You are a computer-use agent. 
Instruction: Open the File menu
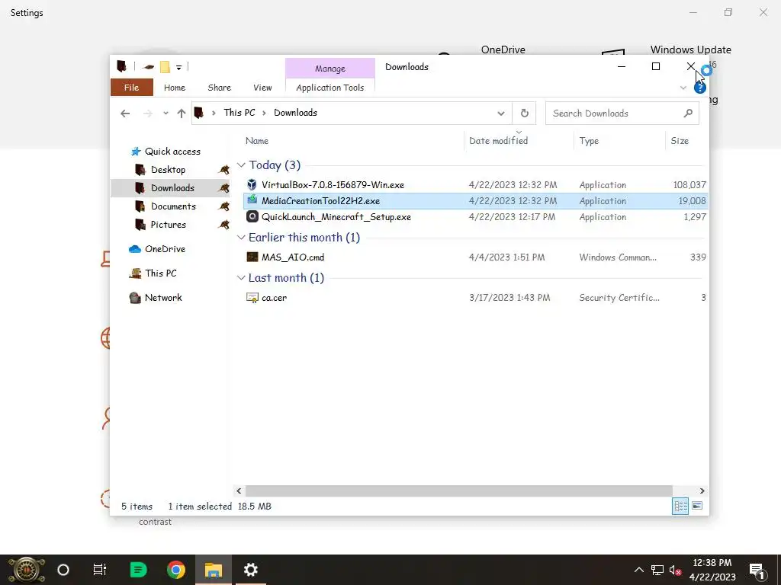pyautogui.click(x=131, y=88)
